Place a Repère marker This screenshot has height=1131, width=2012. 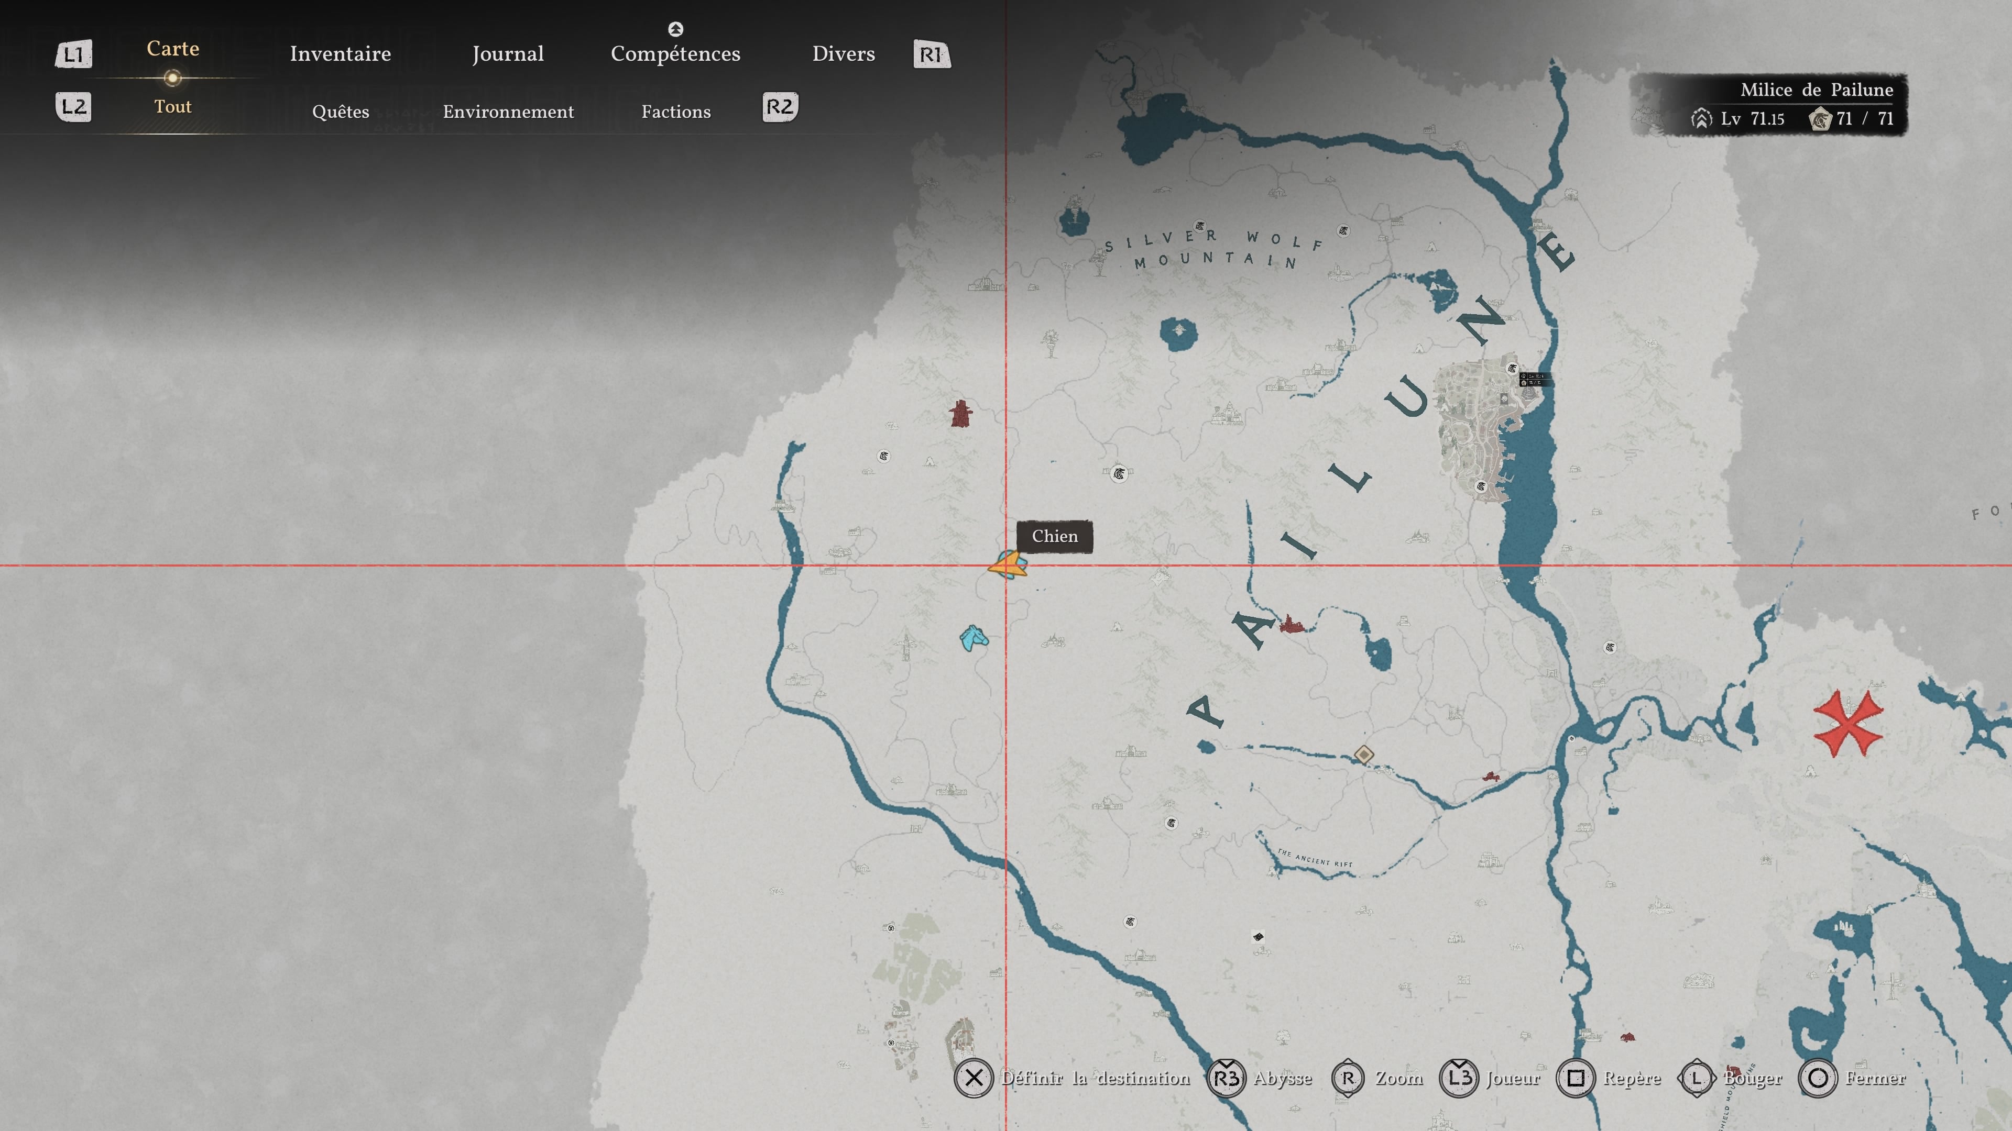1632,1078
